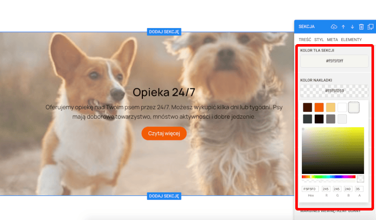Image resolution: width=376 pixels, height=220 pixels.
Task: Duplicate section with the copy icon
Action: (x=370, y=27)
